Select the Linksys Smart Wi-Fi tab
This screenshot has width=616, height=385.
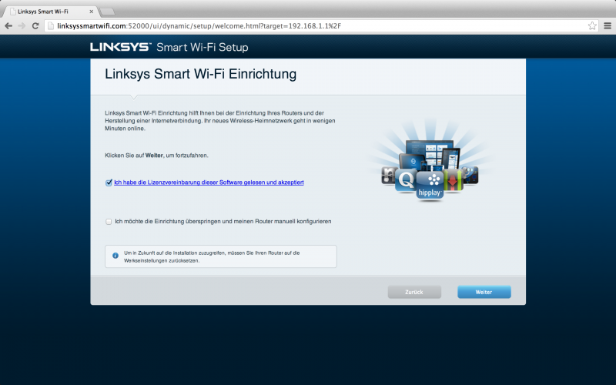(x=49, y=12)
